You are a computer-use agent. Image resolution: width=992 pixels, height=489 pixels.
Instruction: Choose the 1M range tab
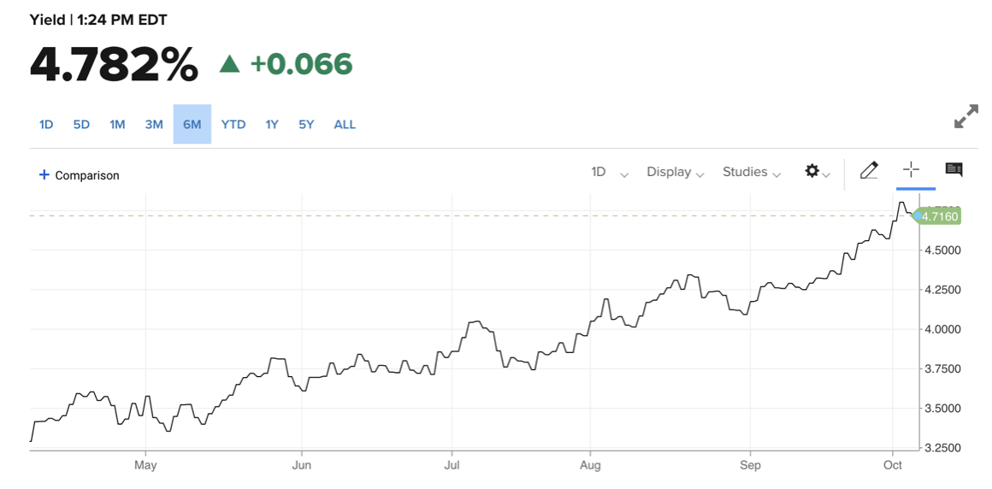117,125
